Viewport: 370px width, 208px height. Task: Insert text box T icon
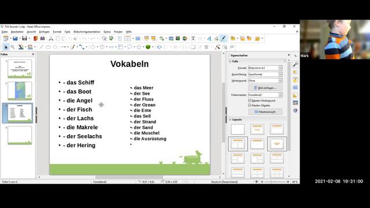point(193,39)
